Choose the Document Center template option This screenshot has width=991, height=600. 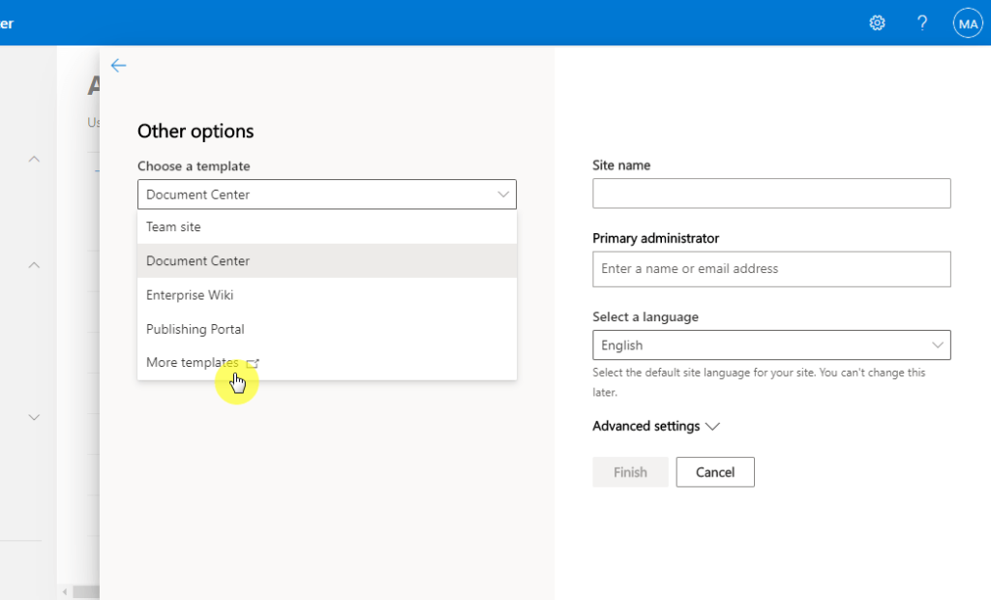[327, 260]
